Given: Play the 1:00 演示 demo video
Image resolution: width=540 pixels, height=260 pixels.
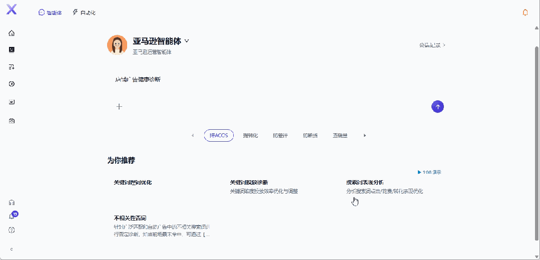Looking at the screenshot, I should [x=429, y=172].
